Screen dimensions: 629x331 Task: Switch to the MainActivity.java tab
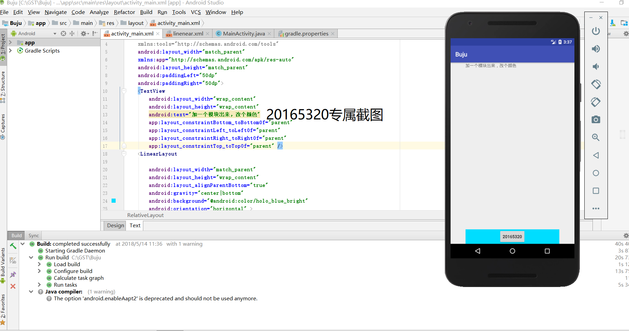point(244,33)
